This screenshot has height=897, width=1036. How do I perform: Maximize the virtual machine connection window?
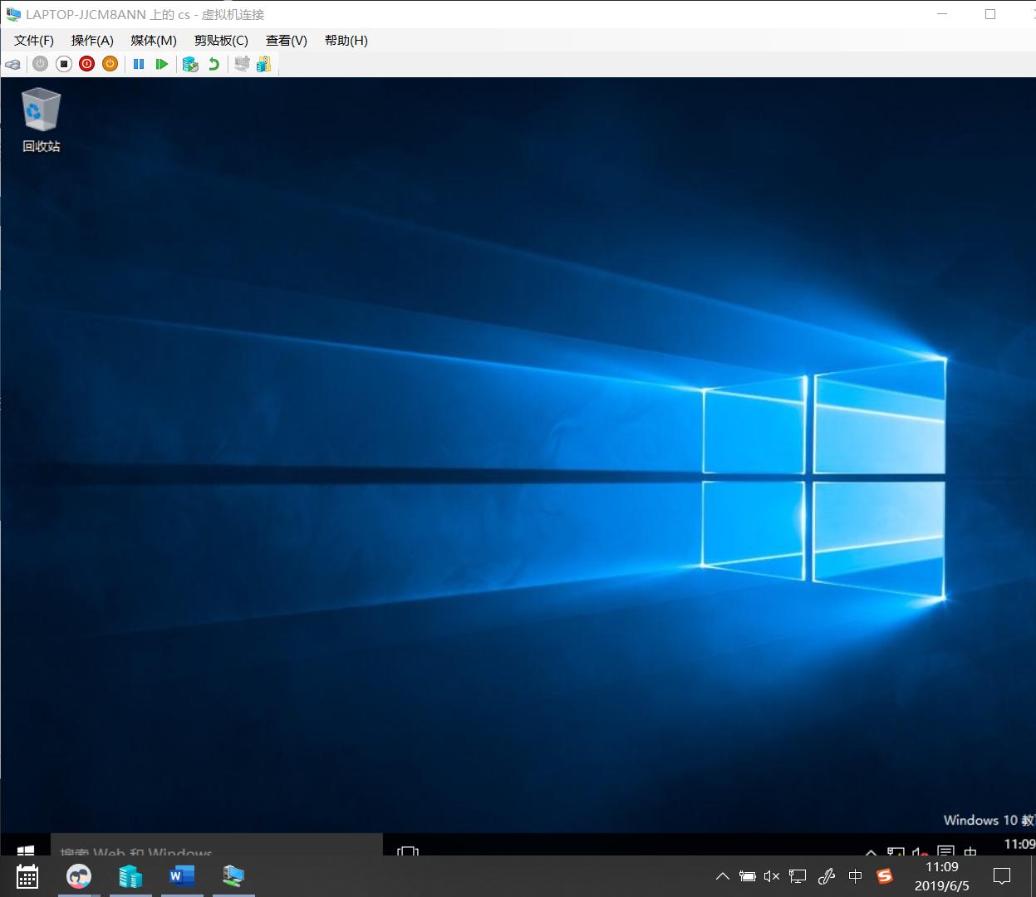990,14
